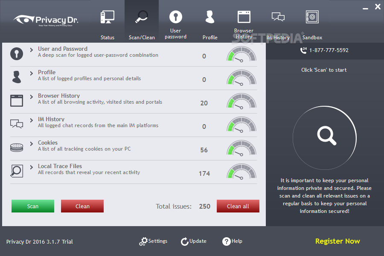Open the Status monitor icon
This screenshot has height=256, width=384.
(107, 17)
